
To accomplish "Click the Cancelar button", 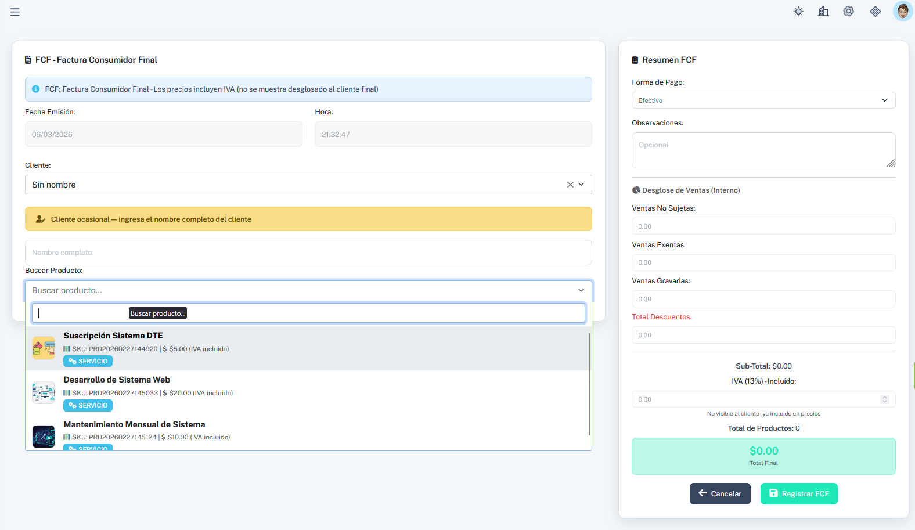I will [720, 494].
